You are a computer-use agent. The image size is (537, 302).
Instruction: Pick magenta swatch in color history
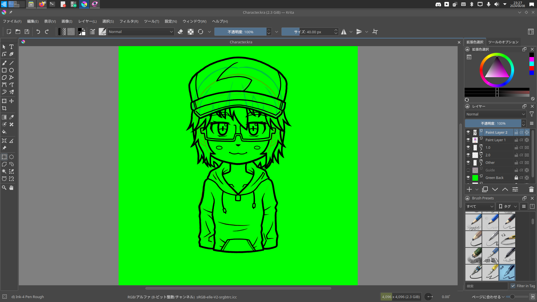coord(532,59)
